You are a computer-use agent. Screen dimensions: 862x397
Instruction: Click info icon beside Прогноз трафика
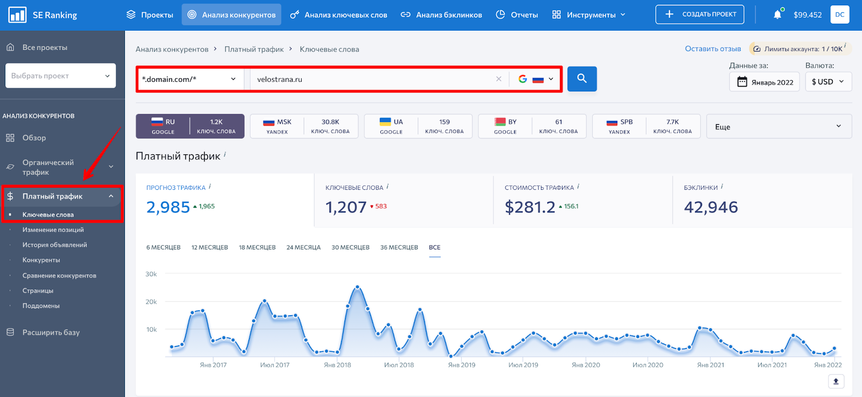click(x=210, y=186)
